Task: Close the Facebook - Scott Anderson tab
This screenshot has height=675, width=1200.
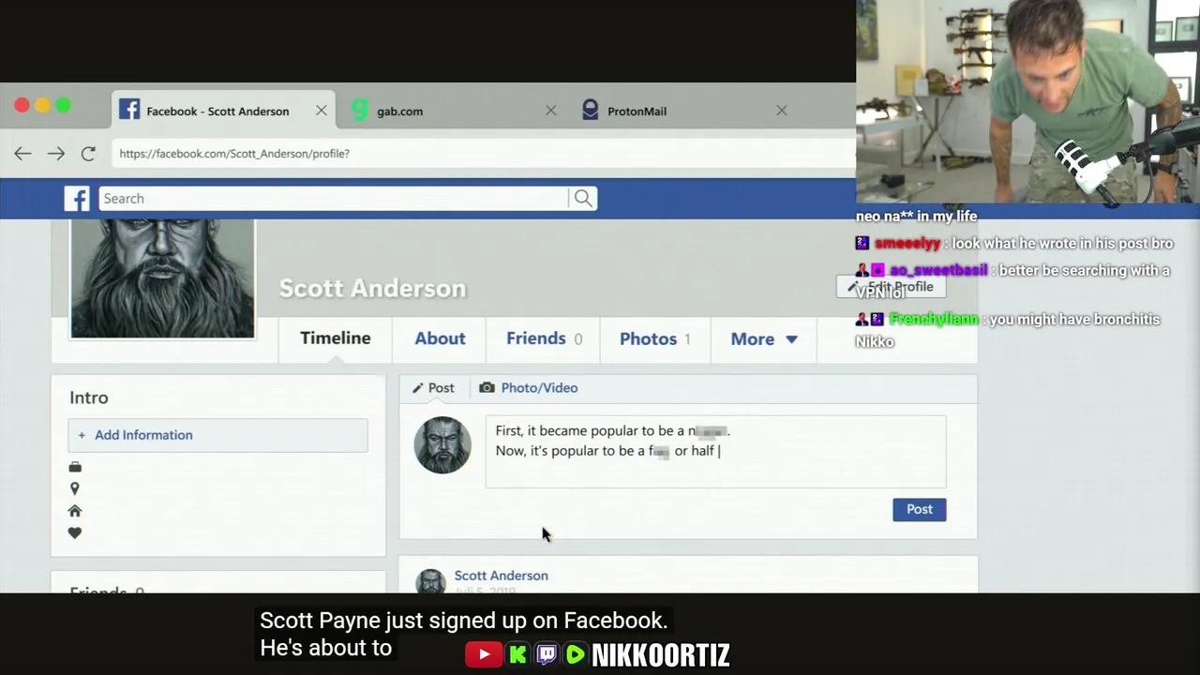Action: tap(322, 111)
